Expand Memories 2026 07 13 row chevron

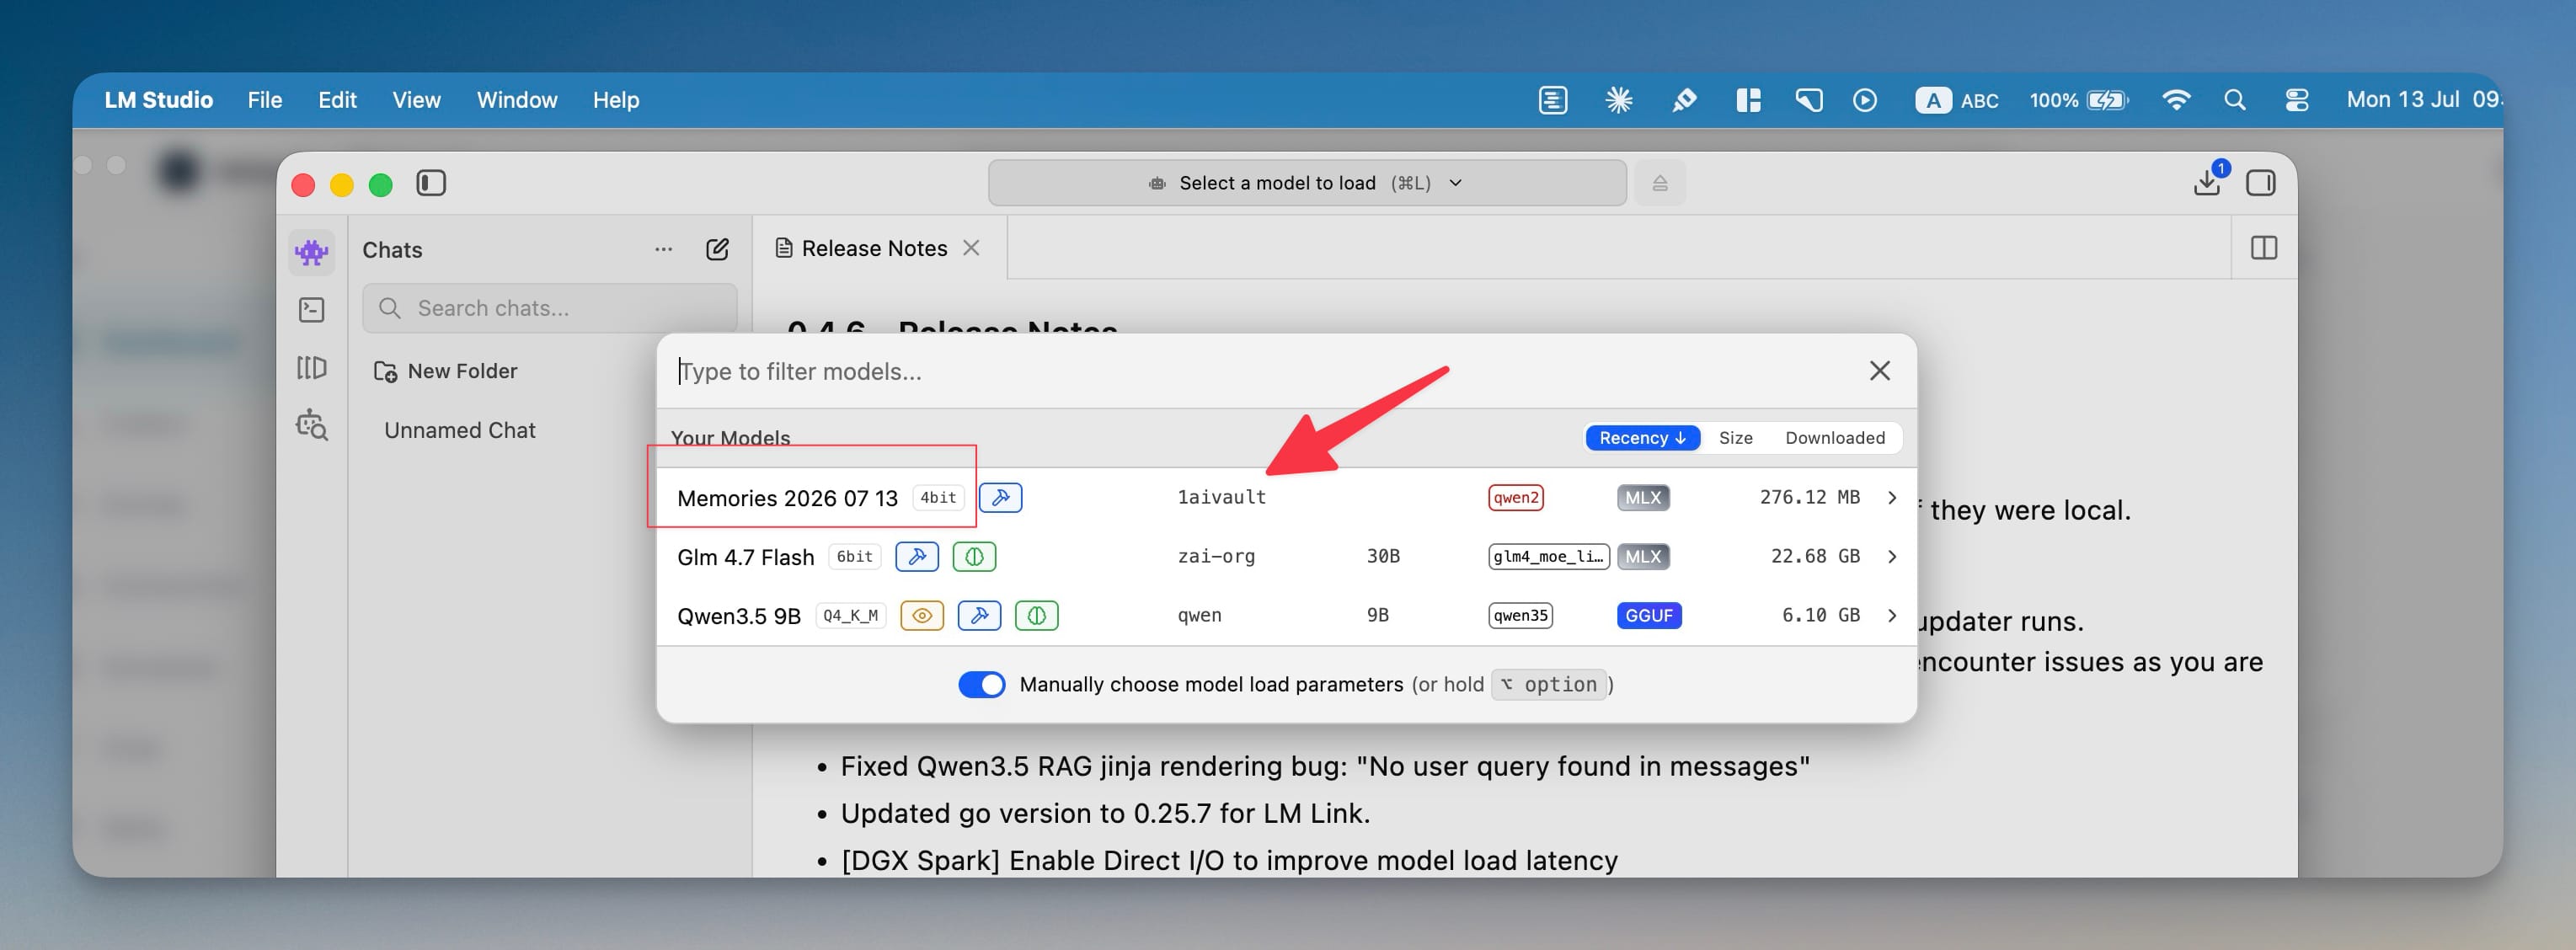tap(1892, 497)
